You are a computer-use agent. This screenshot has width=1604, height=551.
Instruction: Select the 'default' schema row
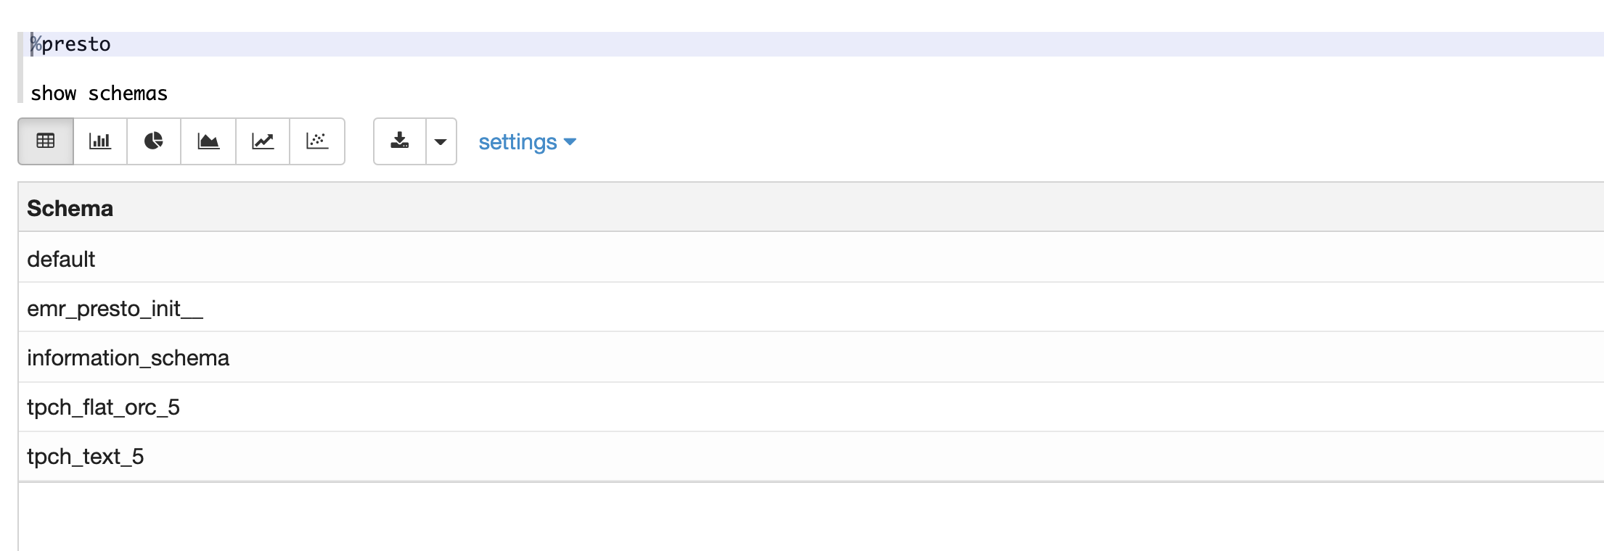click(x=811, y=258)
